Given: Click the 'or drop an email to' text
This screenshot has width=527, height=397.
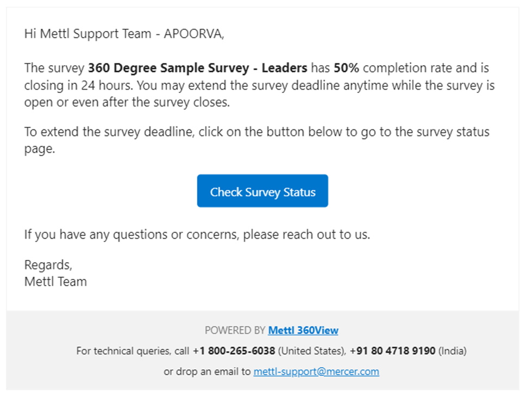Looking at the screenshot, I should point(207,372).
